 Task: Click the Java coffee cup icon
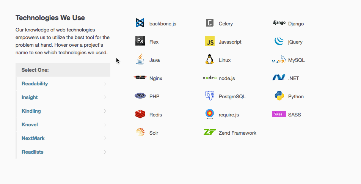(x=140, y=59)
